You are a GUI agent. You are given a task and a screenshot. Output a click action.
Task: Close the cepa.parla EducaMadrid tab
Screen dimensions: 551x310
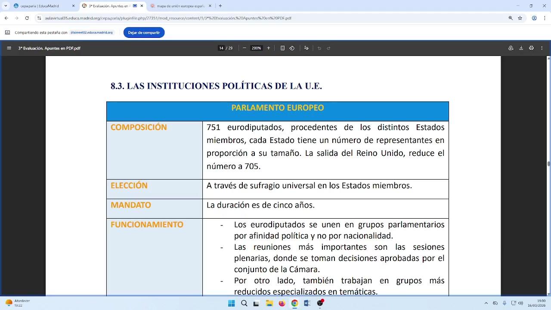point(73,6)
